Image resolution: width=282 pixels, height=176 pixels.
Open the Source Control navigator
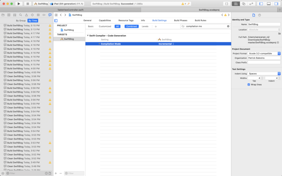pyautogui.click(x=9, y=15)
